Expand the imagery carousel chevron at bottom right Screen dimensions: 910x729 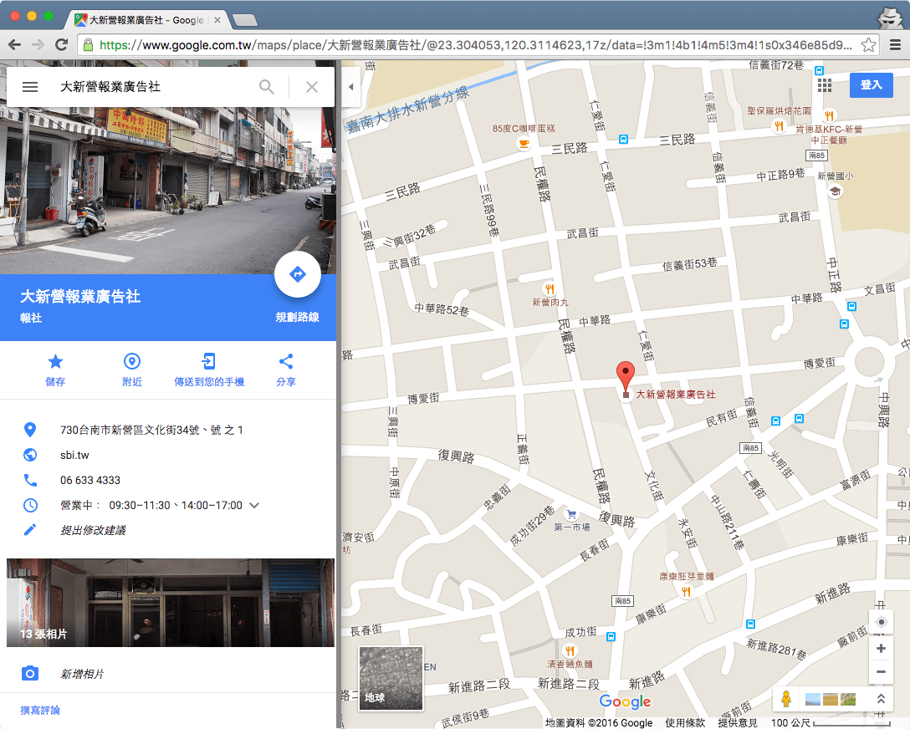pyautogui.click(x=881, y=699)
